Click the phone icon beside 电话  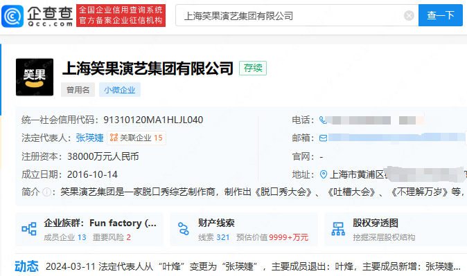pos(323,120)
